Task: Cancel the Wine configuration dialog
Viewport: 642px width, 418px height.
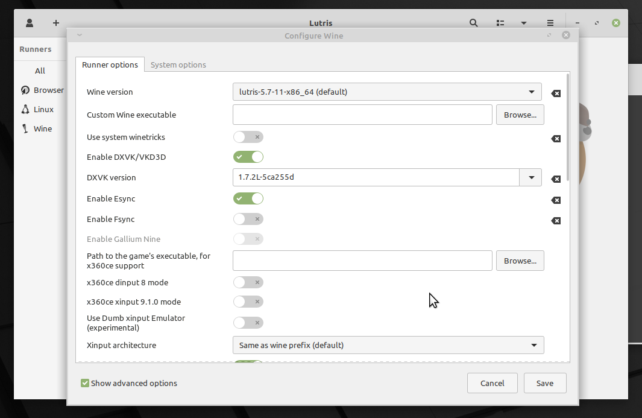Action: click(492, 383)
